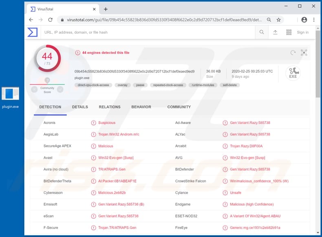Open the RELATIONS tab
The image size is (322, 237).
(x=110, y=107)
